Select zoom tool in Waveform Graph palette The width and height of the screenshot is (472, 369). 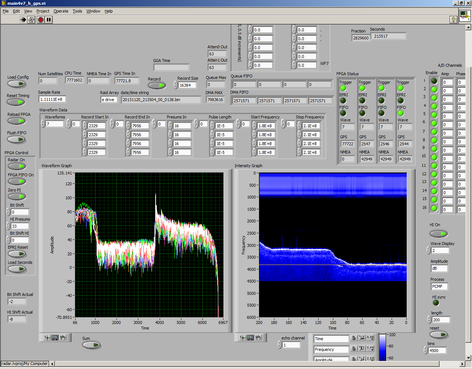pos(55,338)
